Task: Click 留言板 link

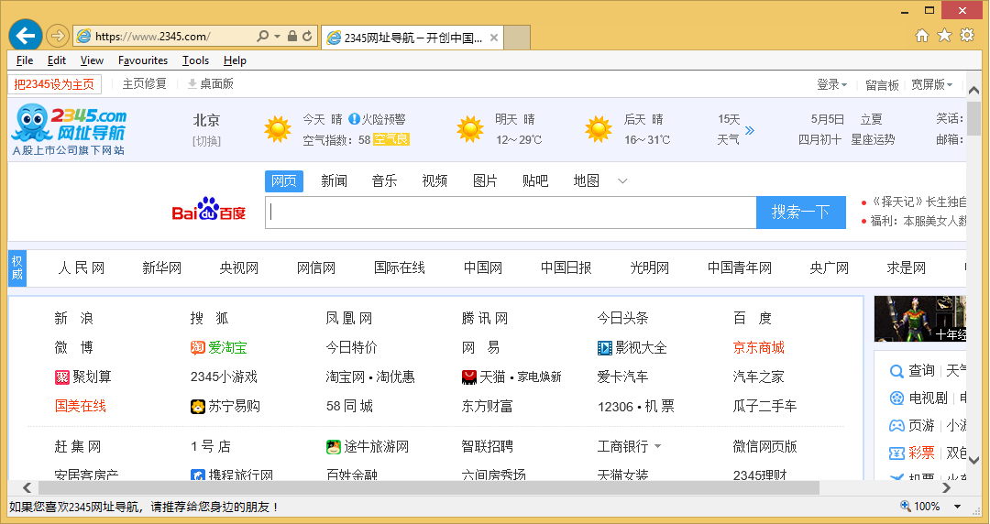Action: [882, 84]
